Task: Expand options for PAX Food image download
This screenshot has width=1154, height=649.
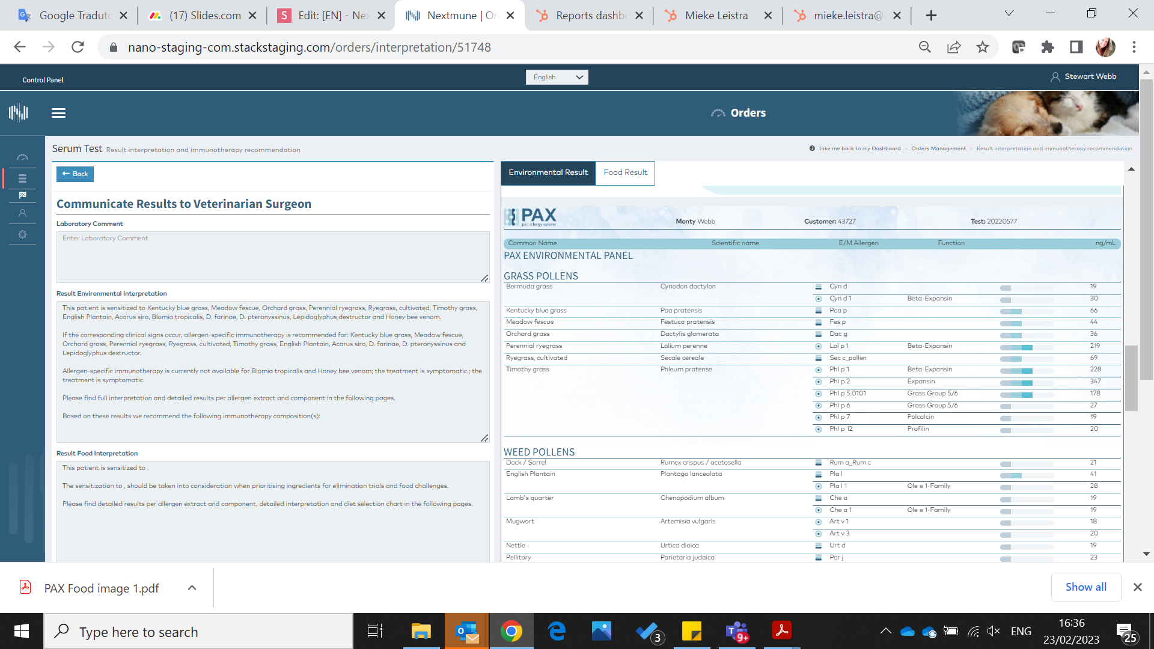Action: tap(192, 588)
